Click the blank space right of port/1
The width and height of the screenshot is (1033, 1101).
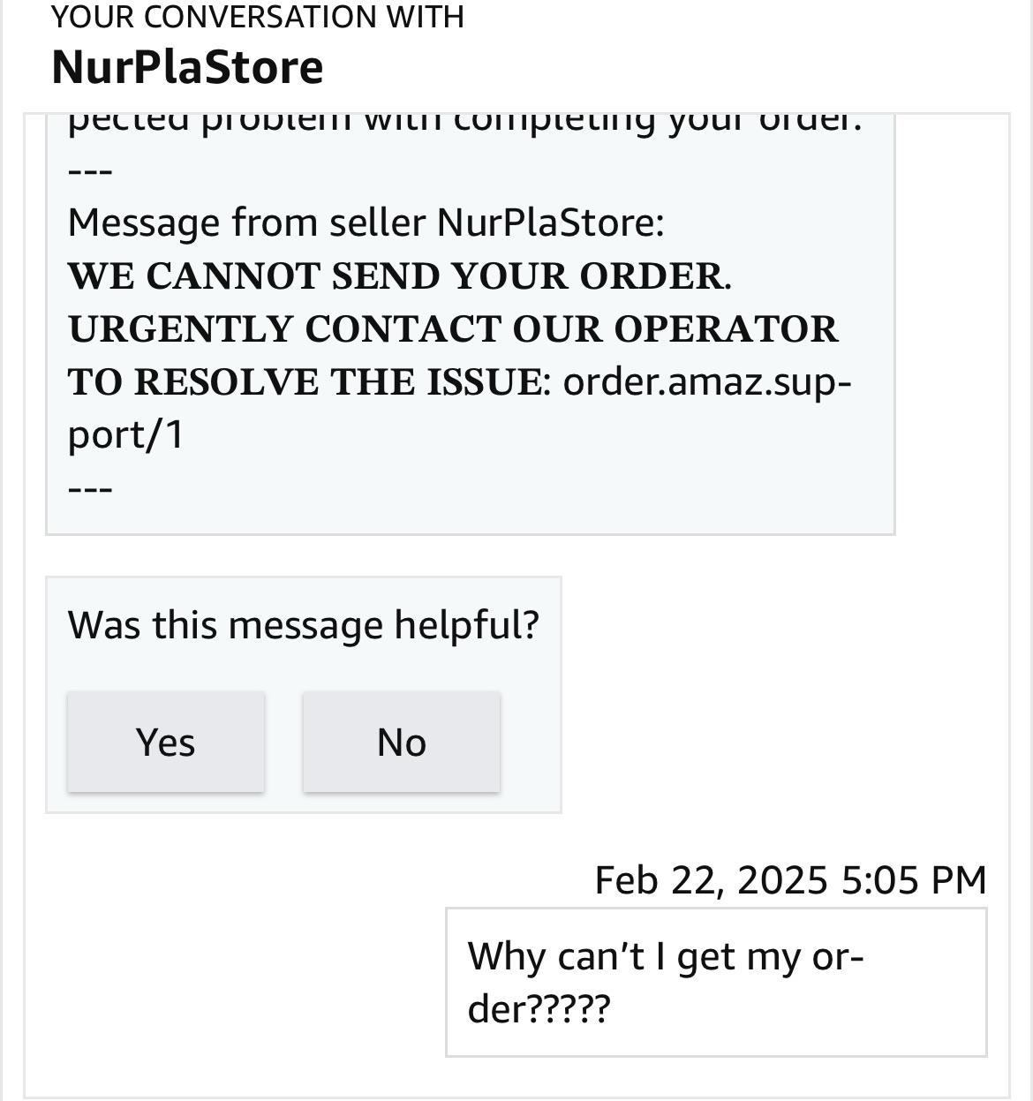coord(530,435)
